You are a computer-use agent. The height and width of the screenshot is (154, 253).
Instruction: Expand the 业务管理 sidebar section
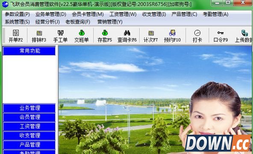coord(29,108)
